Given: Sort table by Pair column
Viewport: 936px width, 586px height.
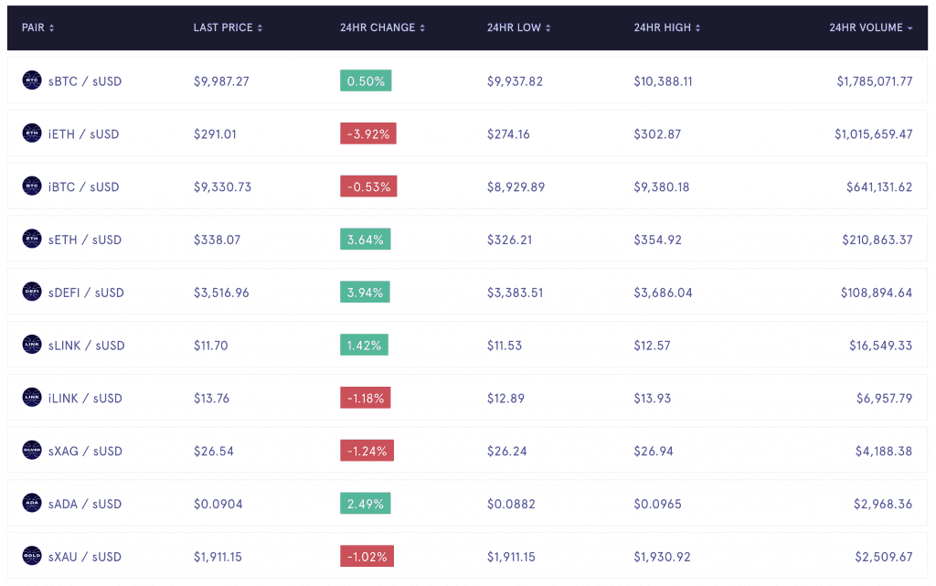Looking at the screenshot, I should [38, 28].
